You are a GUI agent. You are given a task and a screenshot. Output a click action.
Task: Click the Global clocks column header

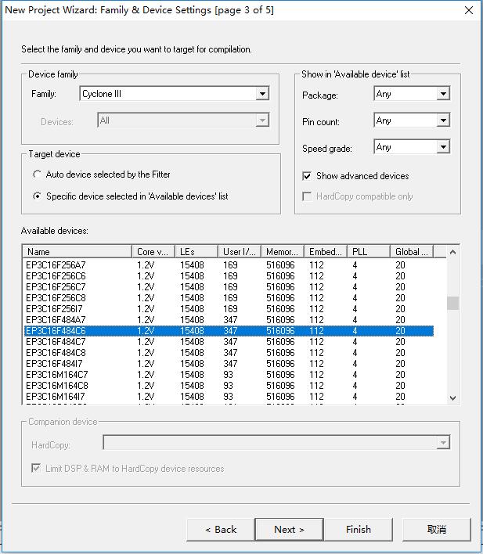coord(412,251)
